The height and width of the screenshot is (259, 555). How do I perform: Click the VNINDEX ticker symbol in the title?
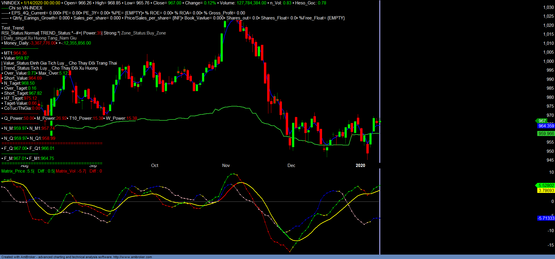coord(11,3)
